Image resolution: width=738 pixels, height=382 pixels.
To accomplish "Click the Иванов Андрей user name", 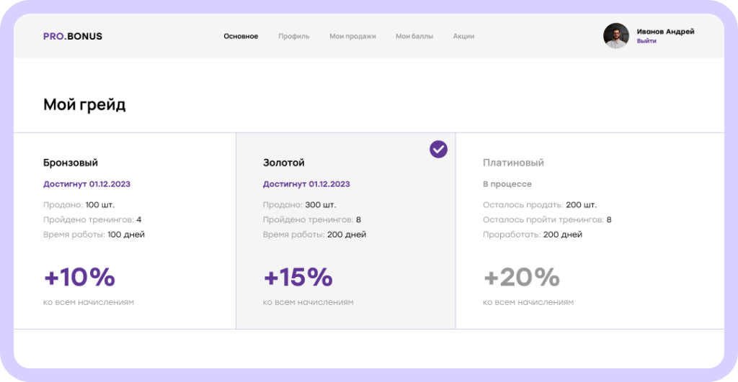I will pyautogui.click(x=665, y=31).
